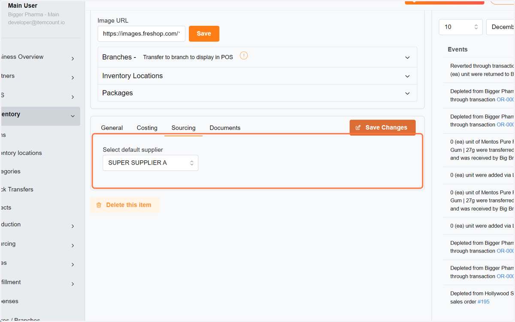This screenshot has width=515, height=322.
Task: Open Expenses in the sidebar
Action: [x=9, y=301]
